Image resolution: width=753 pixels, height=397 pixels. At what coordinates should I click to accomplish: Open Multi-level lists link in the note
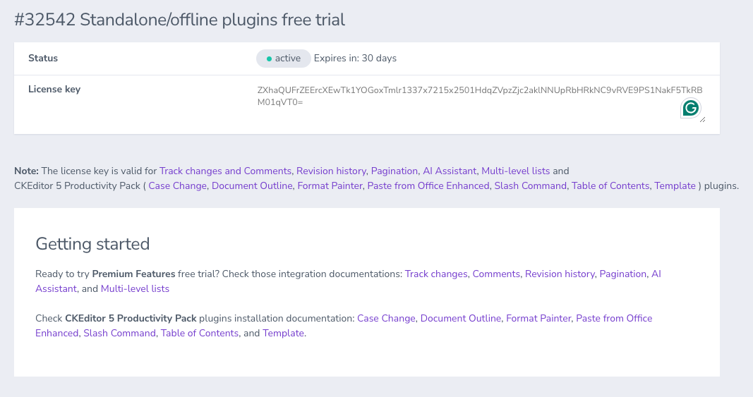click(515, 171)
